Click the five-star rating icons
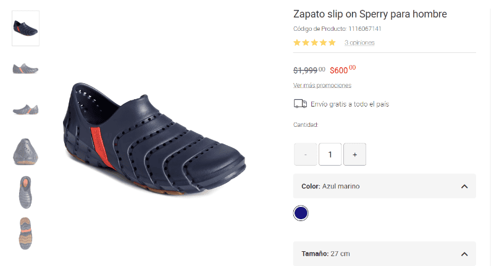 pos(314,42)
